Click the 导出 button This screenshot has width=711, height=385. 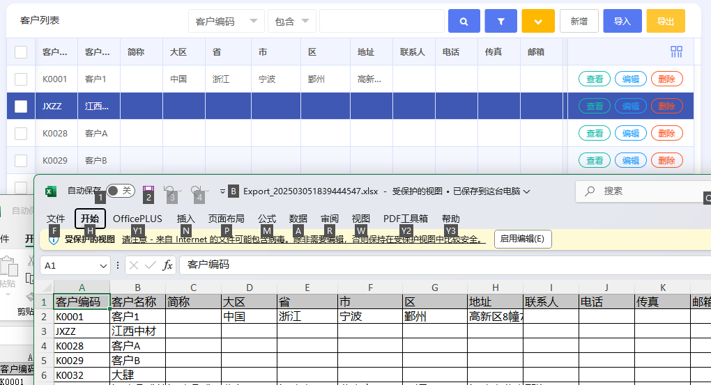tap(666, 22)
